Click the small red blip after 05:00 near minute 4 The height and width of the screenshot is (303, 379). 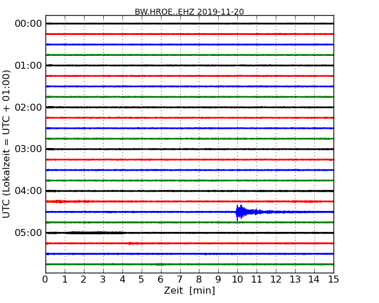coord(130,244)
